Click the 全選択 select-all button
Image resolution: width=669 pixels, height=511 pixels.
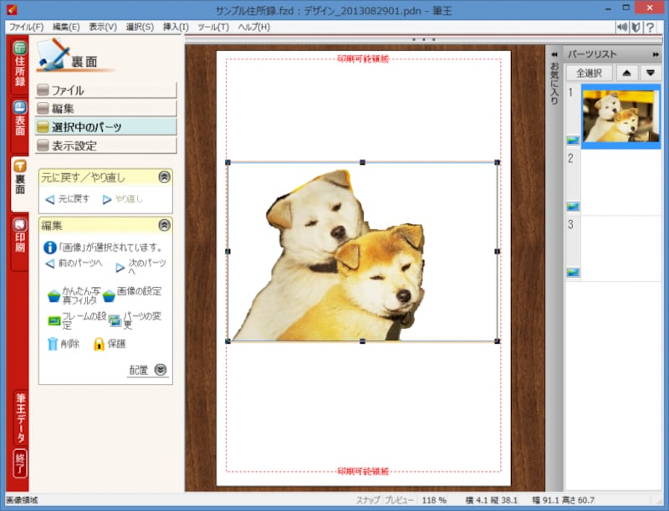click(590, 72)
